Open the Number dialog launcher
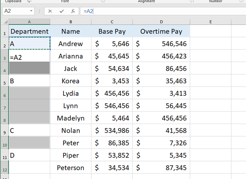Viewport: 246px width, 179px height. point(241,1)
